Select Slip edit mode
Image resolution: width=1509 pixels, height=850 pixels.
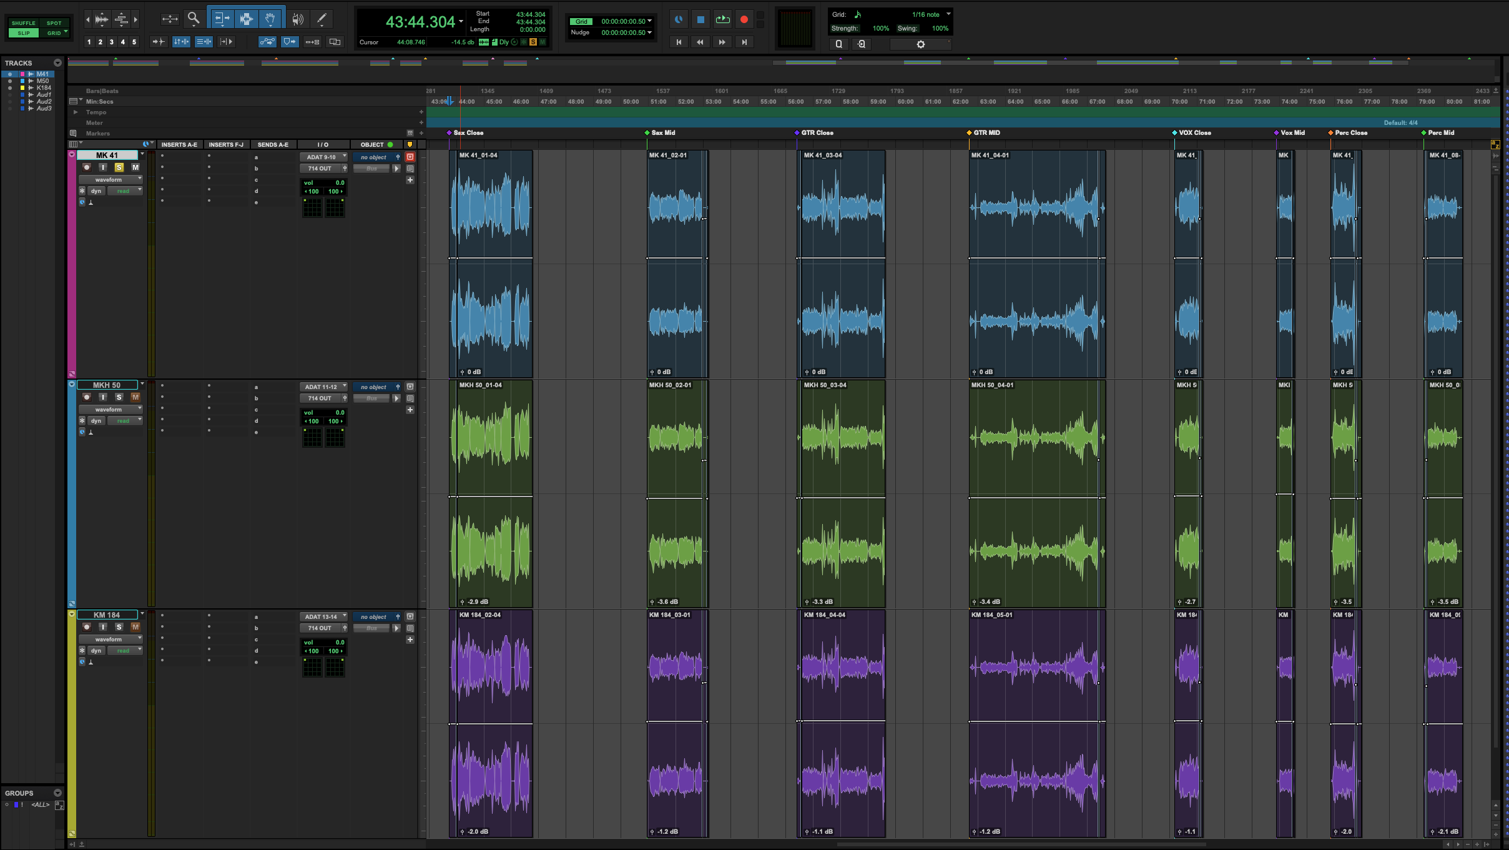pos(24,33)
